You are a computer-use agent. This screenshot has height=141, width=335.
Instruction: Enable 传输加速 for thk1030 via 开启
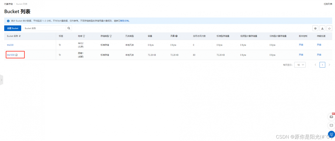[x=319, y=55]
